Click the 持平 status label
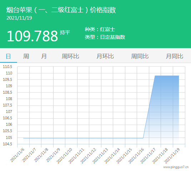The width and height of the screenshot is (191, 171). [x=65, y=32]
